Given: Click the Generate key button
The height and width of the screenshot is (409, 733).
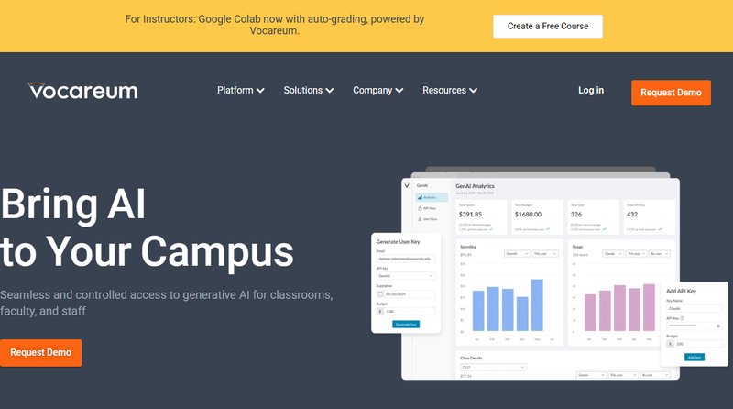Looking at the screenshot, I should pyautogui.click(x=405, y=324).
